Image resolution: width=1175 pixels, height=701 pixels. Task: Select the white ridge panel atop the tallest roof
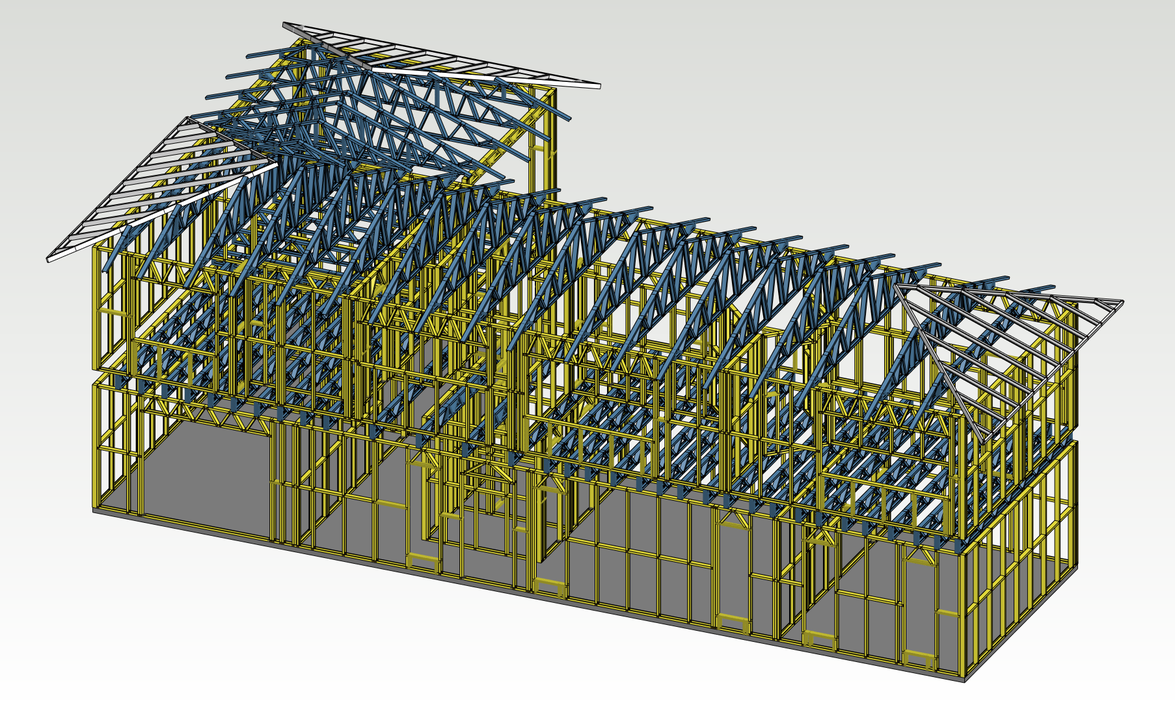coord(441,55)
